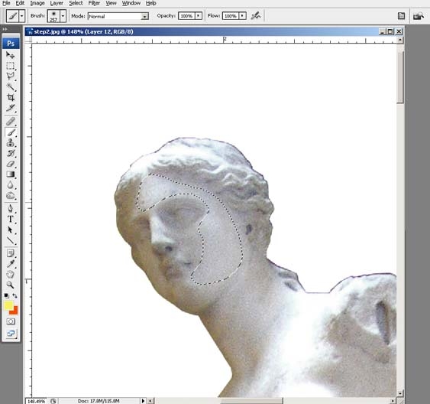Click the vertical scrollbar down arrow

(400, 393)
